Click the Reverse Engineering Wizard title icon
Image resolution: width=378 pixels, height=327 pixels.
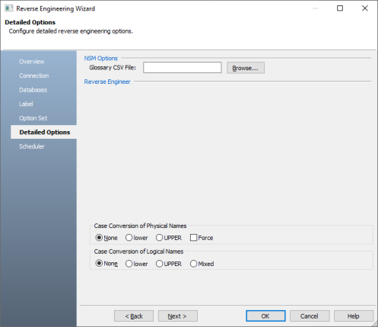8,8
